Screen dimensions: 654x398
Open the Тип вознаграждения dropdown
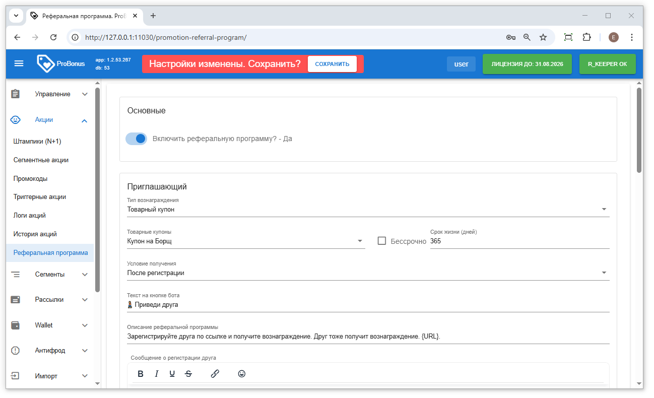368,210
